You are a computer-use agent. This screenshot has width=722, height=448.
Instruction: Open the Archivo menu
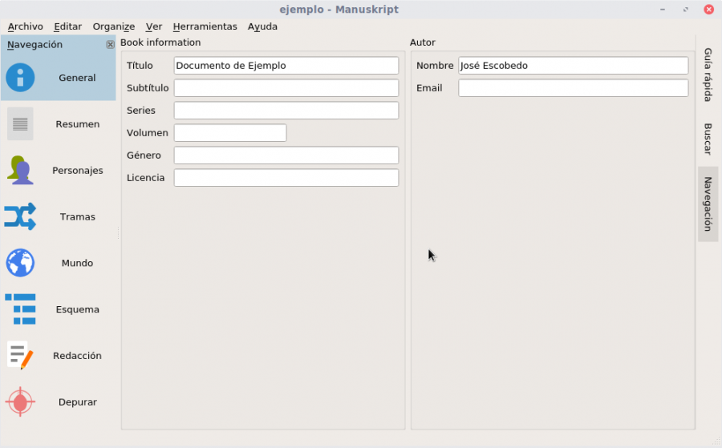click(26, 26)
